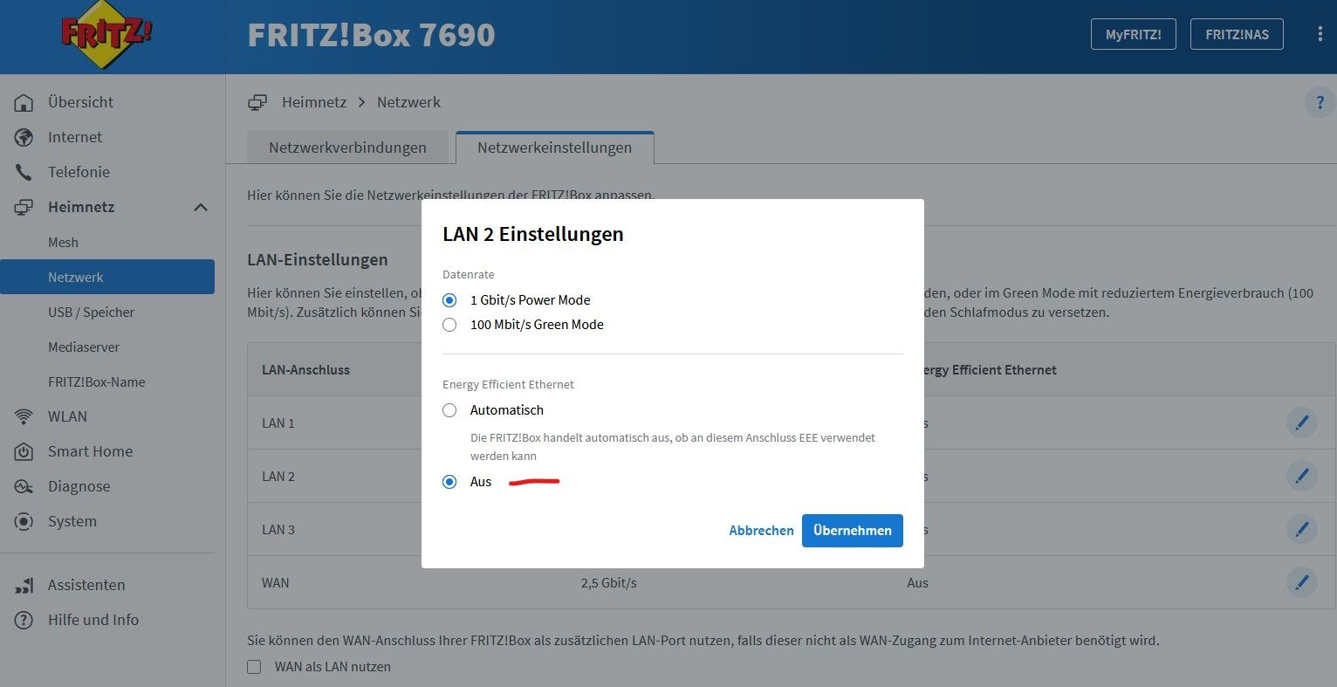Switch to Netzwerkverbindungen tab

point(347,148)
